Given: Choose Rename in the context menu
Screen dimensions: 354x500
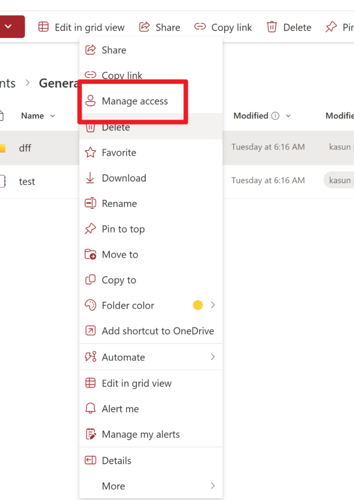Looking at the screenshot, I should pyautogui.click(x=151, y=203).
